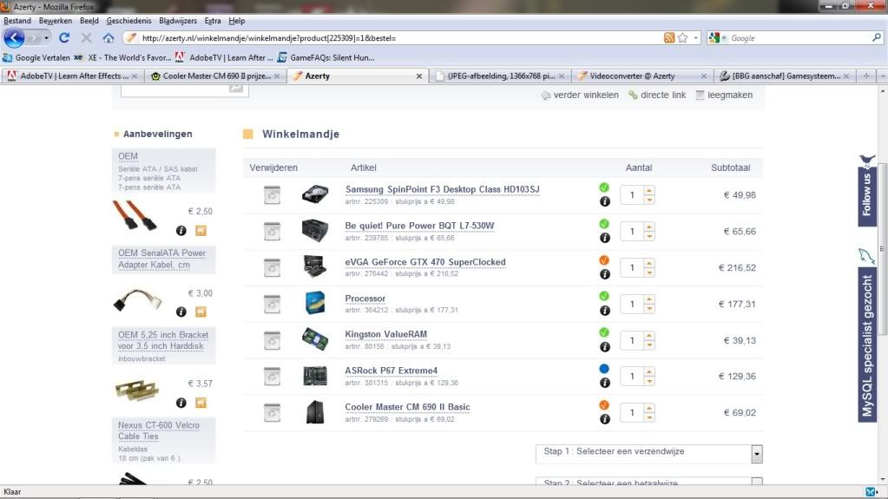
Task: Click leegmaken to empty cart
Action: (x=724, y=95)
